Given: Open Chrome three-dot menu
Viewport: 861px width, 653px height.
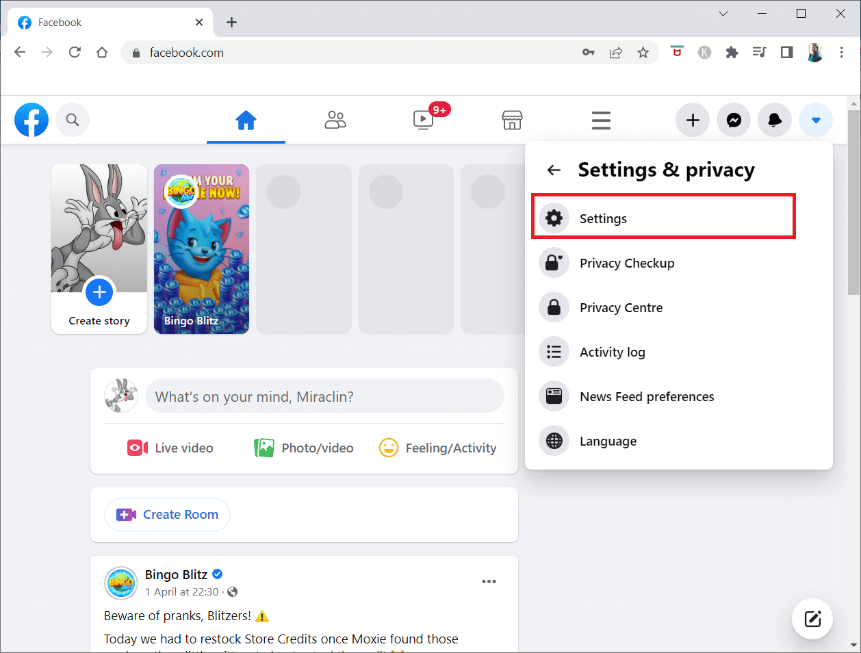Looking at the screenshot, I should [x=842, y=53].
